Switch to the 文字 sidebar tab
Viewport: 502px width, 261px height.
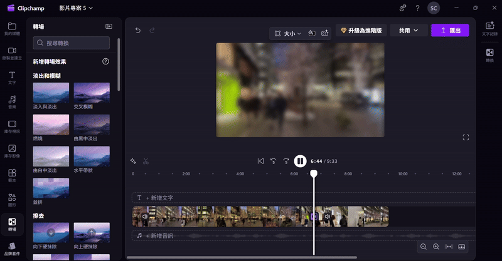(12, 78)
